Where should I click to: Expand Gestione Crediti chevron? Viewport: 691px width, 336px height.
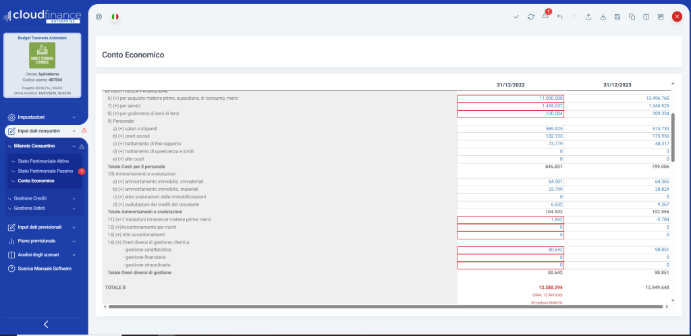point(74,198)
